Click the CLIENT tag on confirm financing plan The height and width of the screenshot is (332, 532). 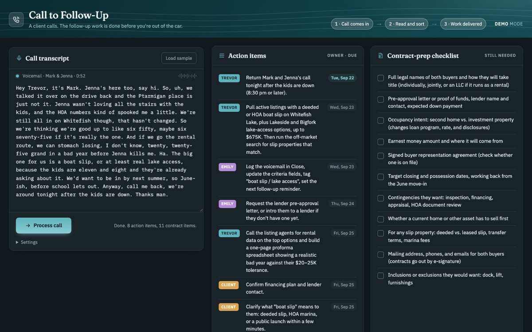point(229,285)
